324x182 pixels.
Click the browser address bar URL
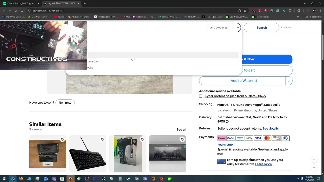(x=48, y=11)
